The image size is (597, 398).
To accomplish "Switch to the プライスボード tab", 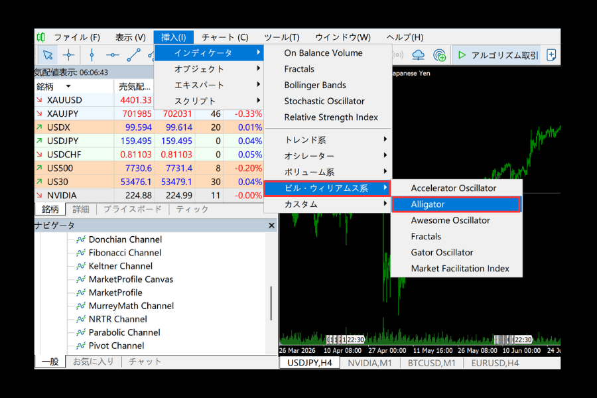I will click(x=133, y=209).
